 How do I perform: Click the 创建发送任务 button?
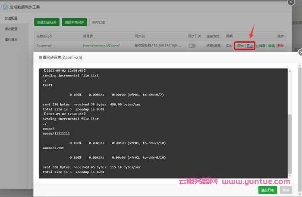point(47,22)
